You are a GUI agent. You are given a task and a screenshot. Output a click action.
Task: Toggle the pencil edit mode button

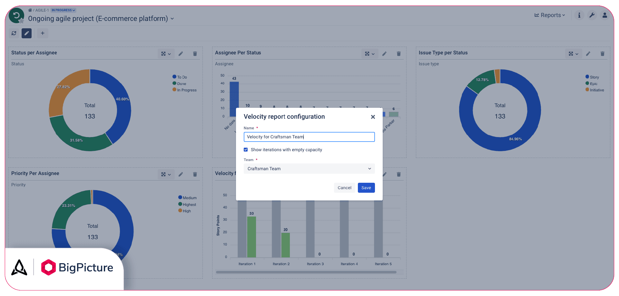coord(27,33)
